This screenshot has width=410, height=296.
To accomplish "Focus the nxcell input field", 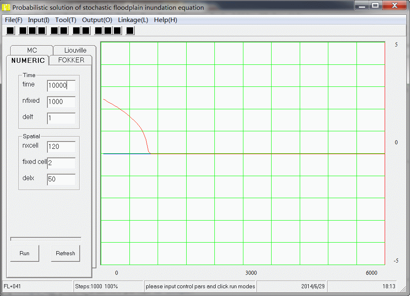I will click(61, 147).
